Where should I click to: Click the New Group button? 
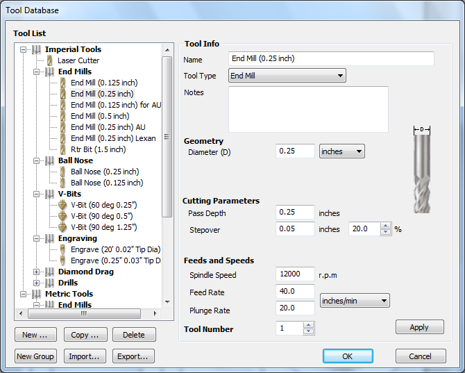coord(35,356)
